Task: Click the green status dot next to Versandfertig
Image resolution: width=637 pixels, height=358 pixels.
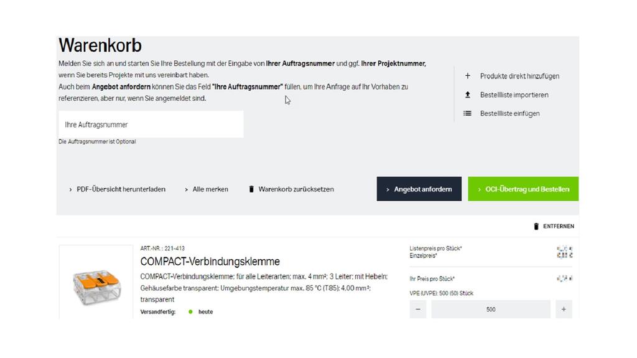Action: 192,311
